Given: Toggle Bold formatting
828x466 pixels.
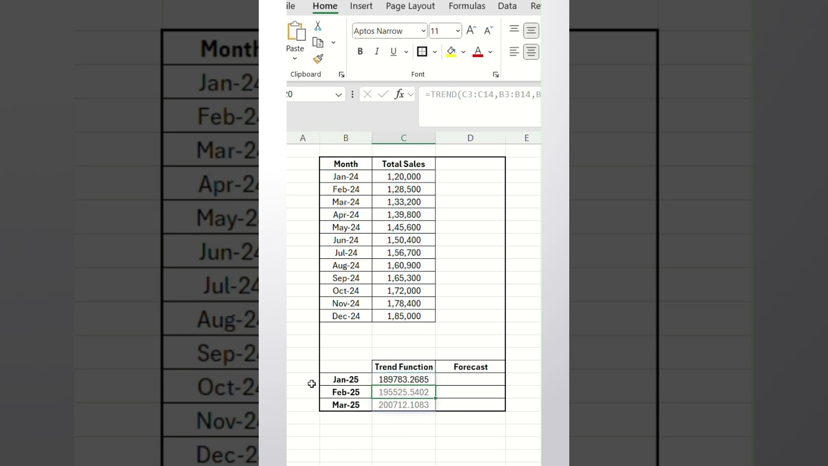Looking at the screenshot, I should coord(360,52).
